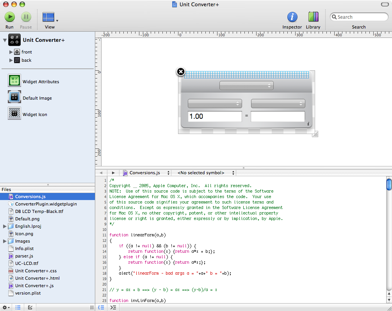This screenshot has height=311, width=392.
Task: Click the widget resize handle at corner
Action: [x=315, y=134]
